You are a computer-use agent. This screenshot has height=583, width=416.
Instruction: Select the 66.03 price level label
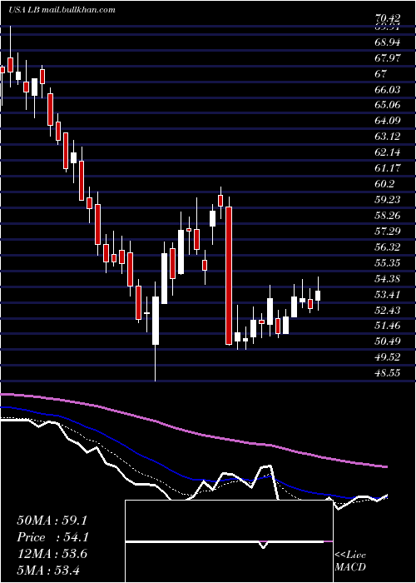pyautogui.click(x=388, y=90)
